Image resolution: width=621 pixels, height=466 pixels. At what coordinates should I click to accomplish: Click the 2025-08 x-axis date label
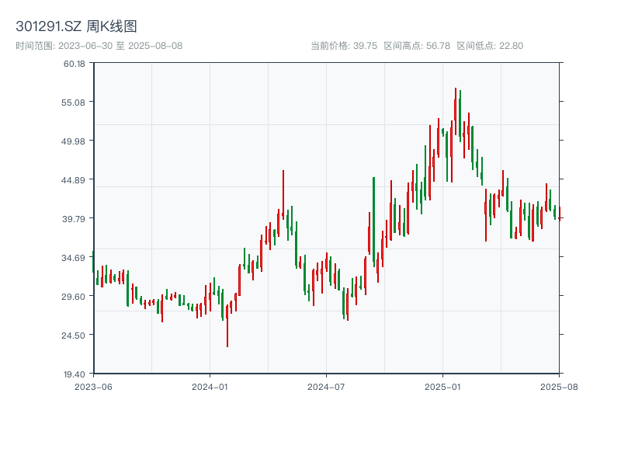point(559,385)
